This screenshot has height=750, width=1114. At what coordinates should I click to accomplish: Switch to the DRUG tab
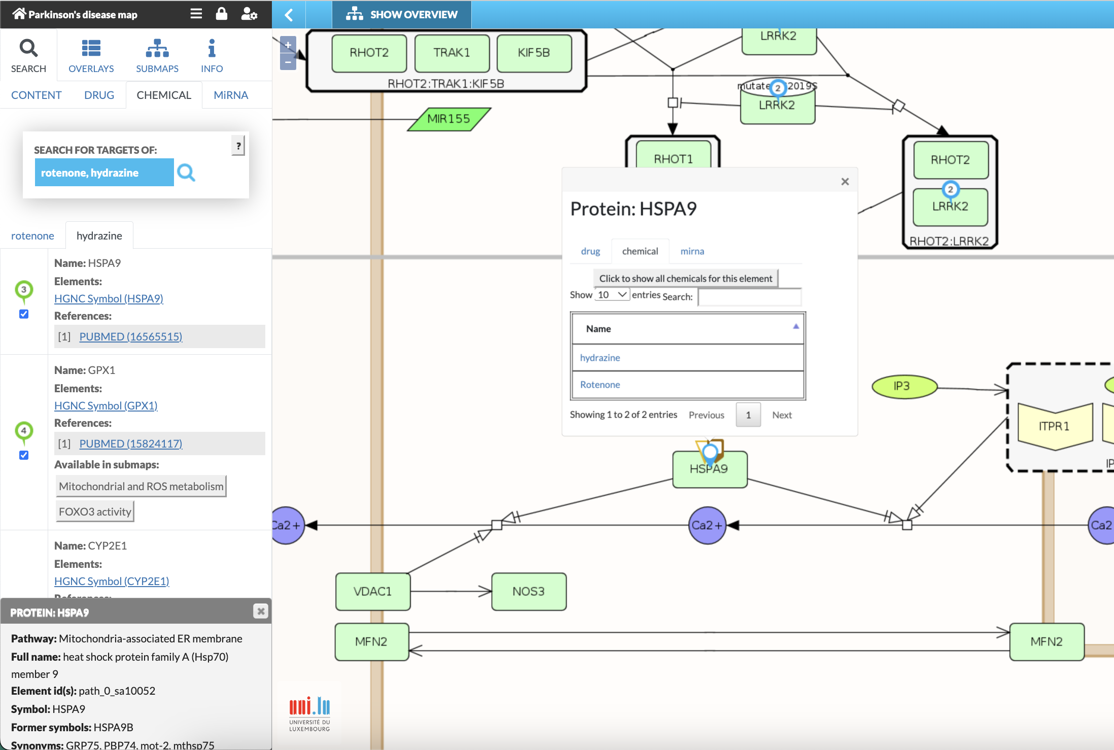(99, 95)
